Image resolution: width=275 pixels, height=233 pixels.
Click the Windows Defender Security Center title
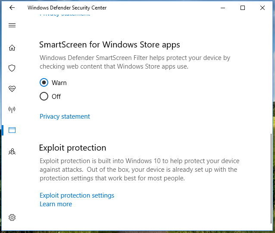[x=67, y=8]
